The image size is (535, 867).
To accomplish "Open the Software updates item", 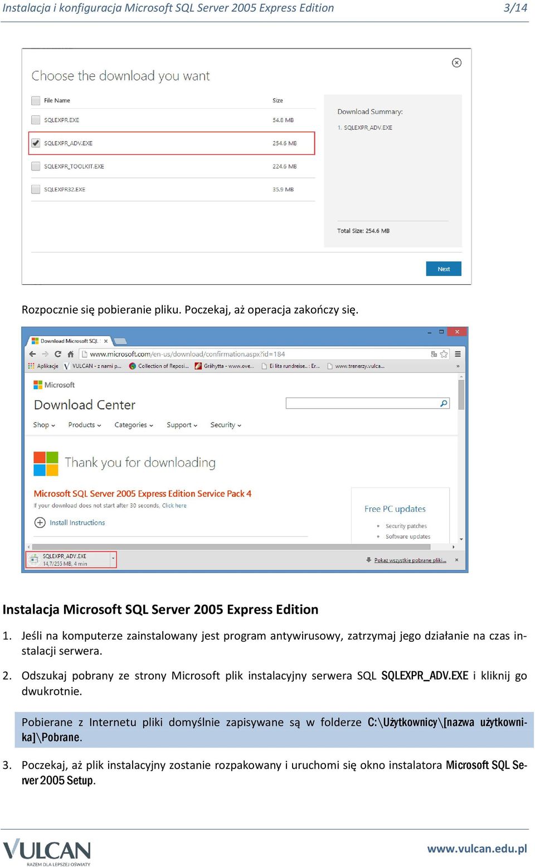I will (x=408, y=537).
